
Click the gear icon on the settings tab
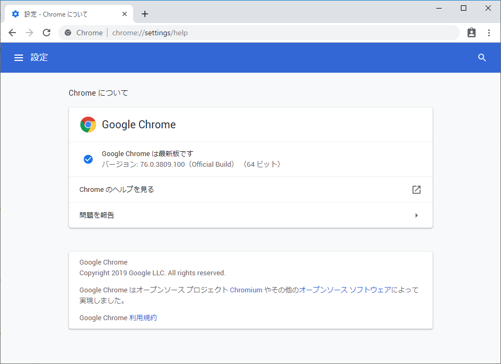pyautogui.click(x=15, y=13)
